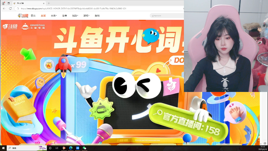Open Task View on the taskbar
The width and height of the screenshot is (268, 151).
[57, 148]
